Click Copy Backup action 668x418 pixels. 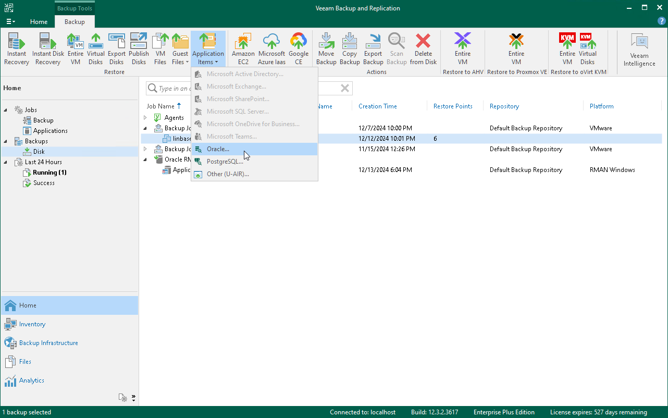(x=350, y=49)
